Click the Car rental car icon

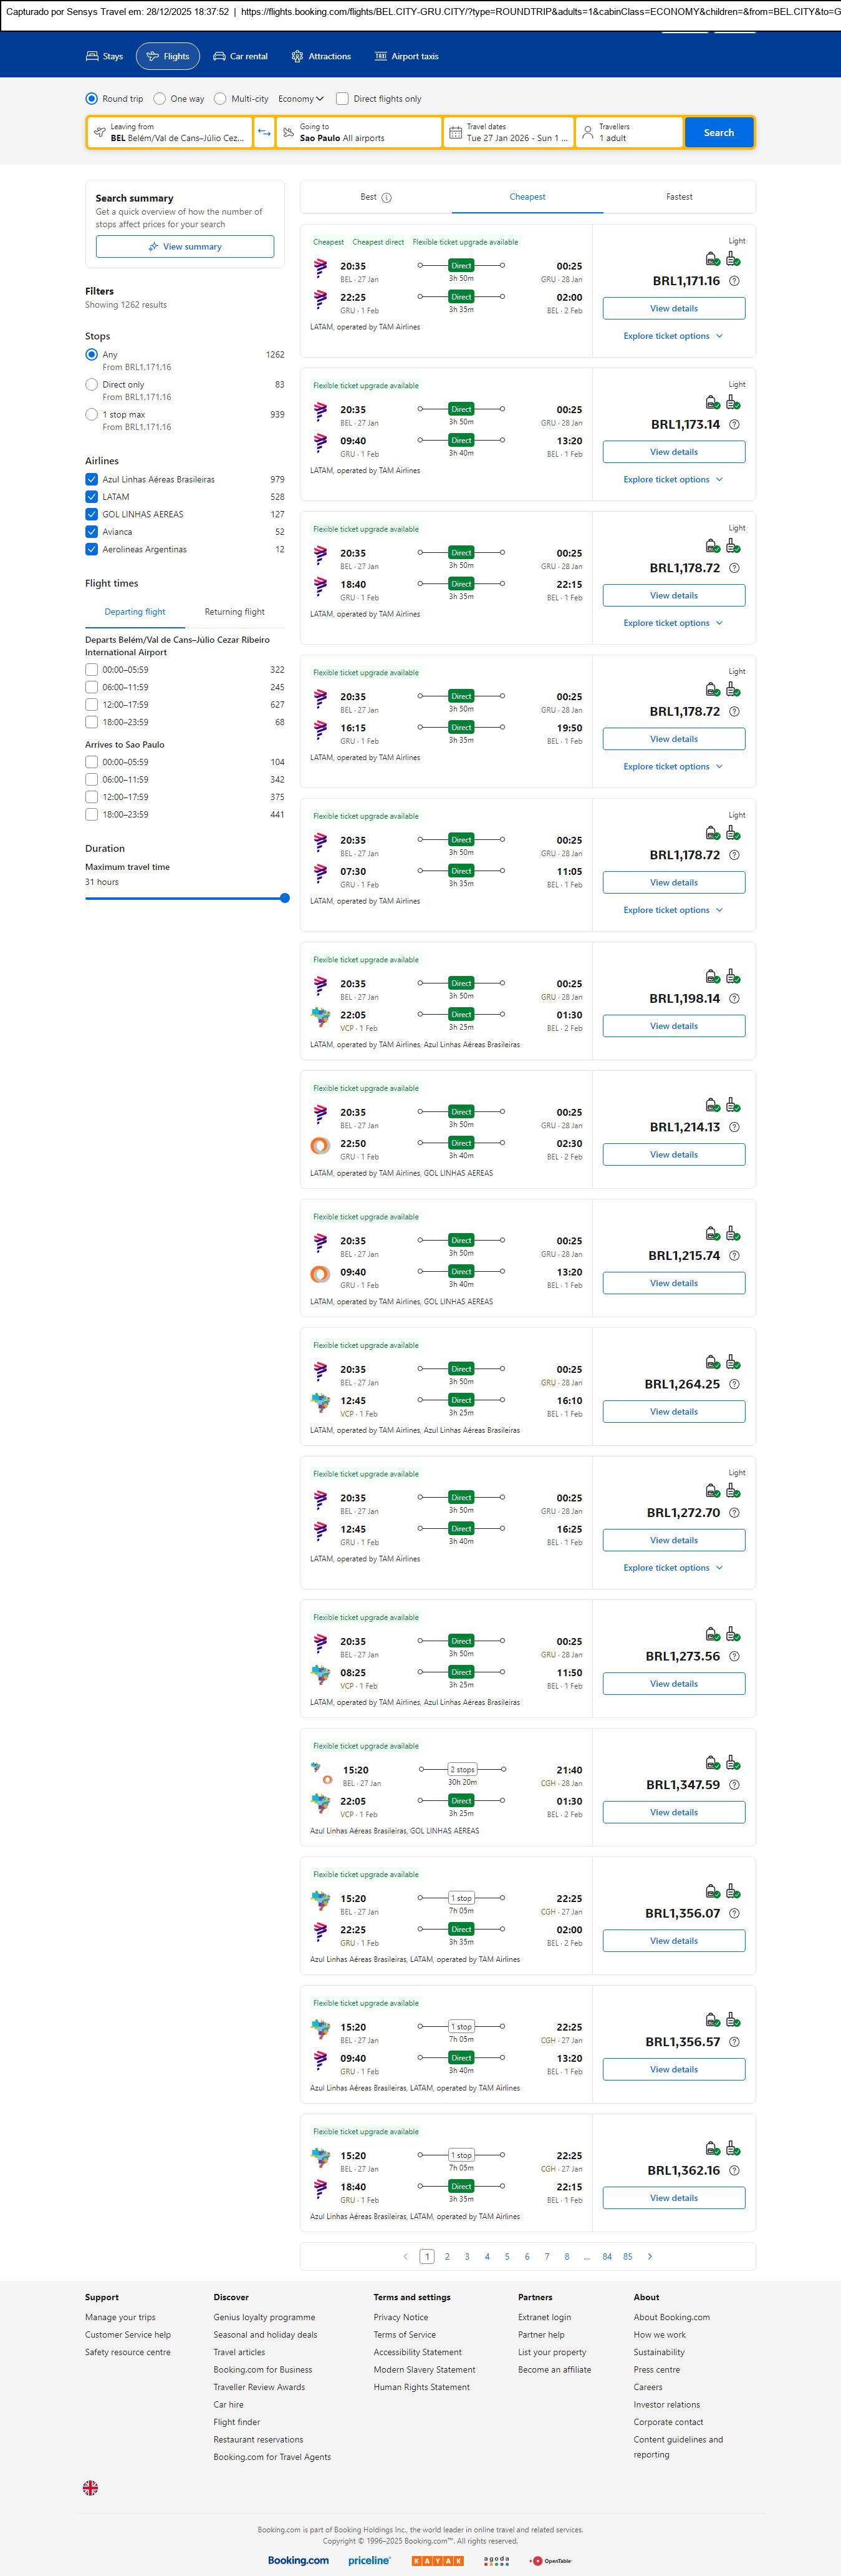pyautogui.click(x=219, y=57)
